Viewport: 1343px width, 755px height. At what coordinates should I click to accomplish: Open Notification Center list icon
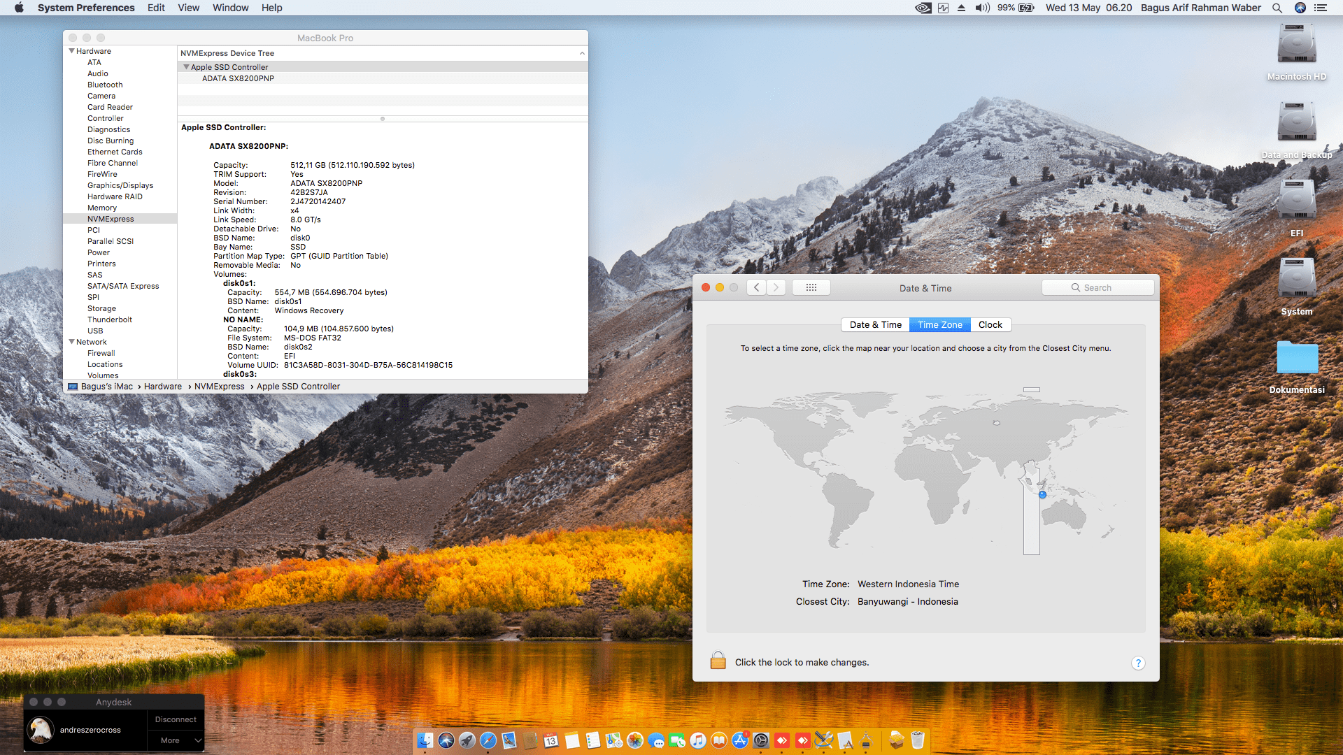(1321, 8)
